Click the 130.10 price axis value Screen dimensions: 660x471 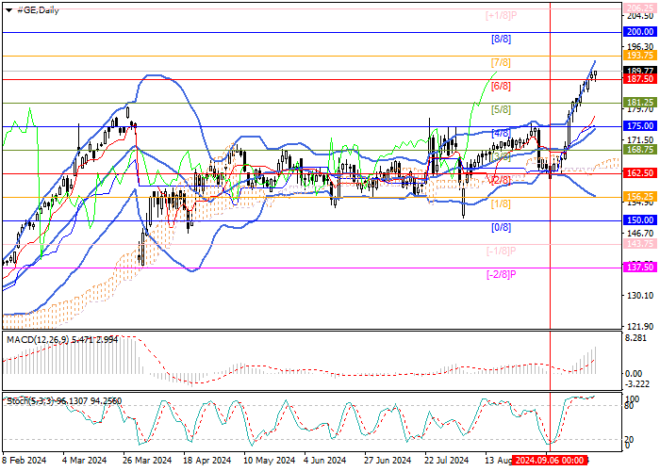coord(639,296)
